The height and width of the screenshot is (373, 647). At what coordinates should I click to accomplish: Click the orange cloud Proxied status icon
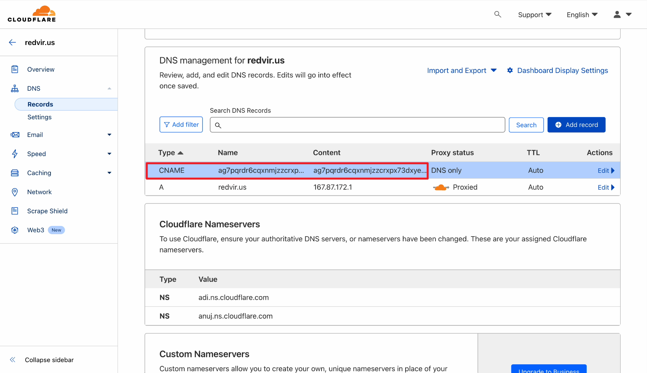441,187
